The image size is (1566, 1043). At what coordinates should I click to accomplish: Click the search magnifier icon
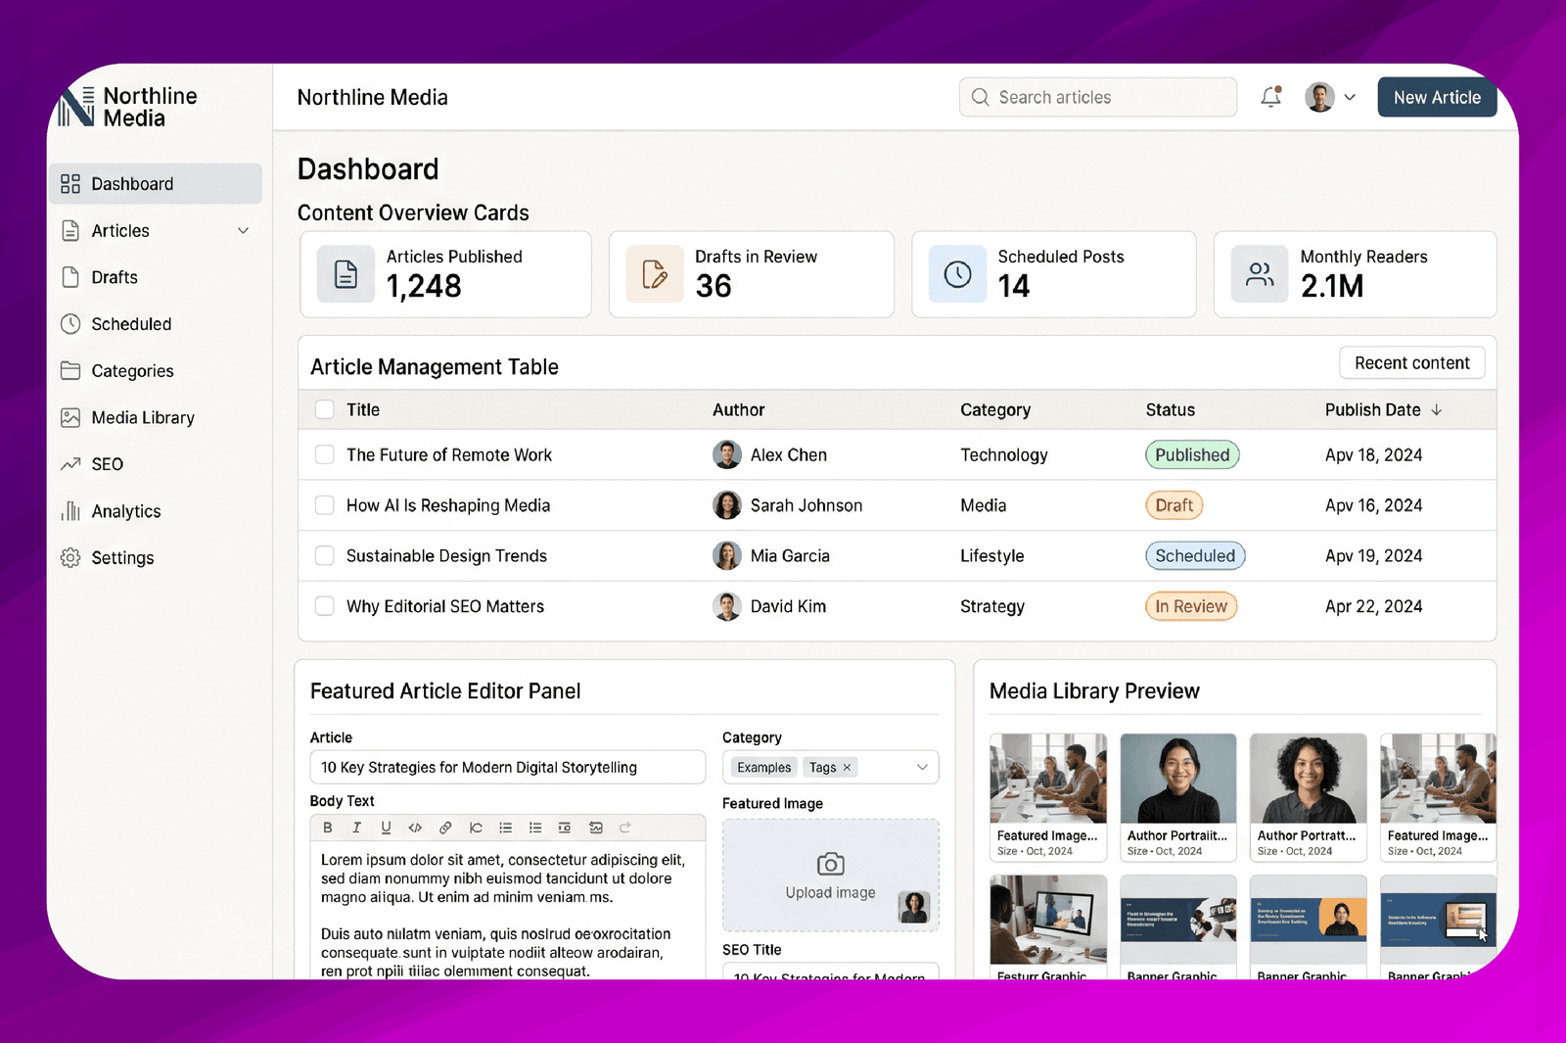(x=980, y=97)
